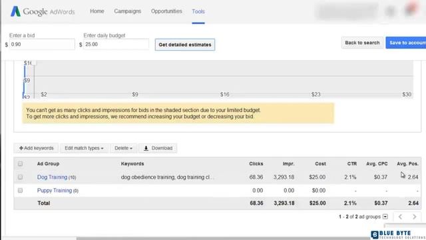Click the daily budget input field
This screenshot has width=426, height=240.
pyautogui.click(x=116, y=45)
